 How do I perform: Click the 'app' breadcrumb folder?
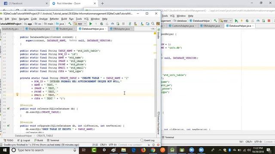pyautogui.click(x=28, y=24)
